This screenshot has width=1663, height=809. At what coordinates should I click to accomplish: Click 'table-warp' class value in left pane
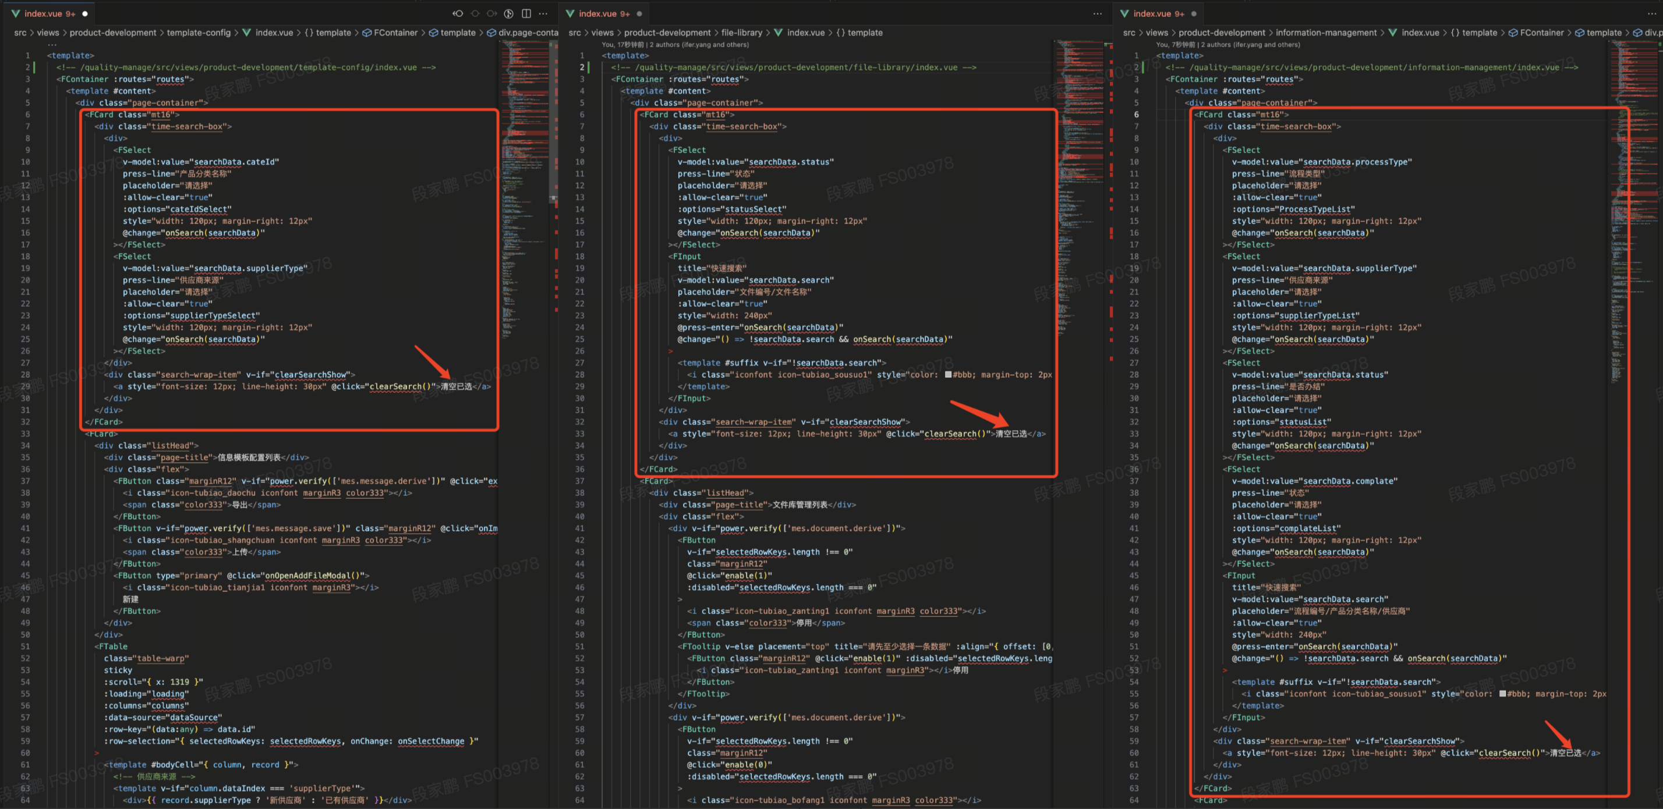click(x=160, y=659)
